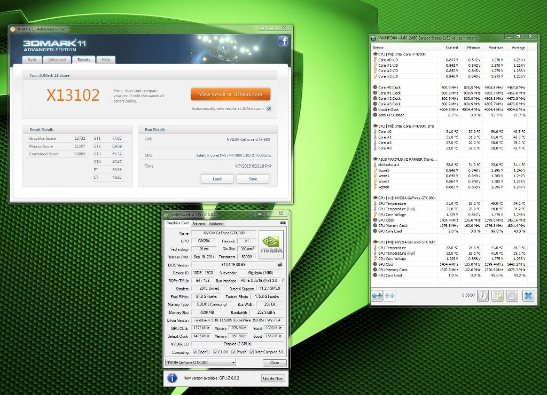Click the BIOS Version field in GPU-Z
This screenshot has height=395, width=547.
233,265
